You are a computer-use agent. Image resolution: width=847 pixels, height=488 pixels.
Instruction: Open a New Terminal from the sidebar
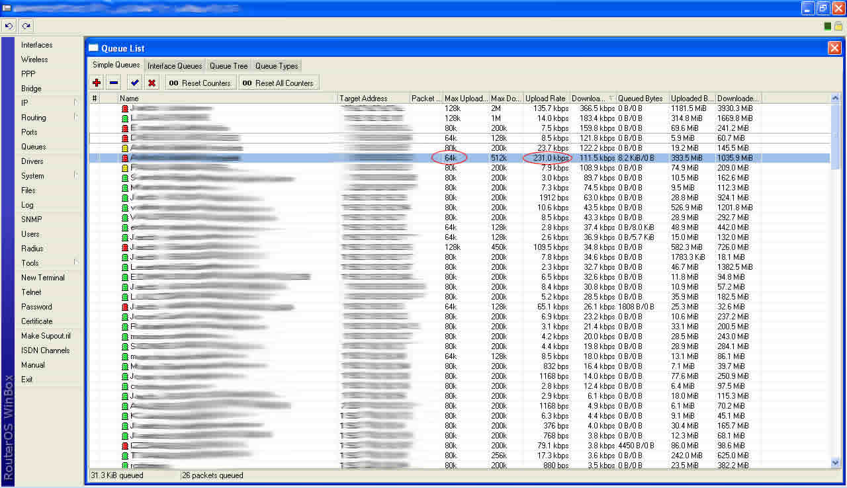coord(43,278)
